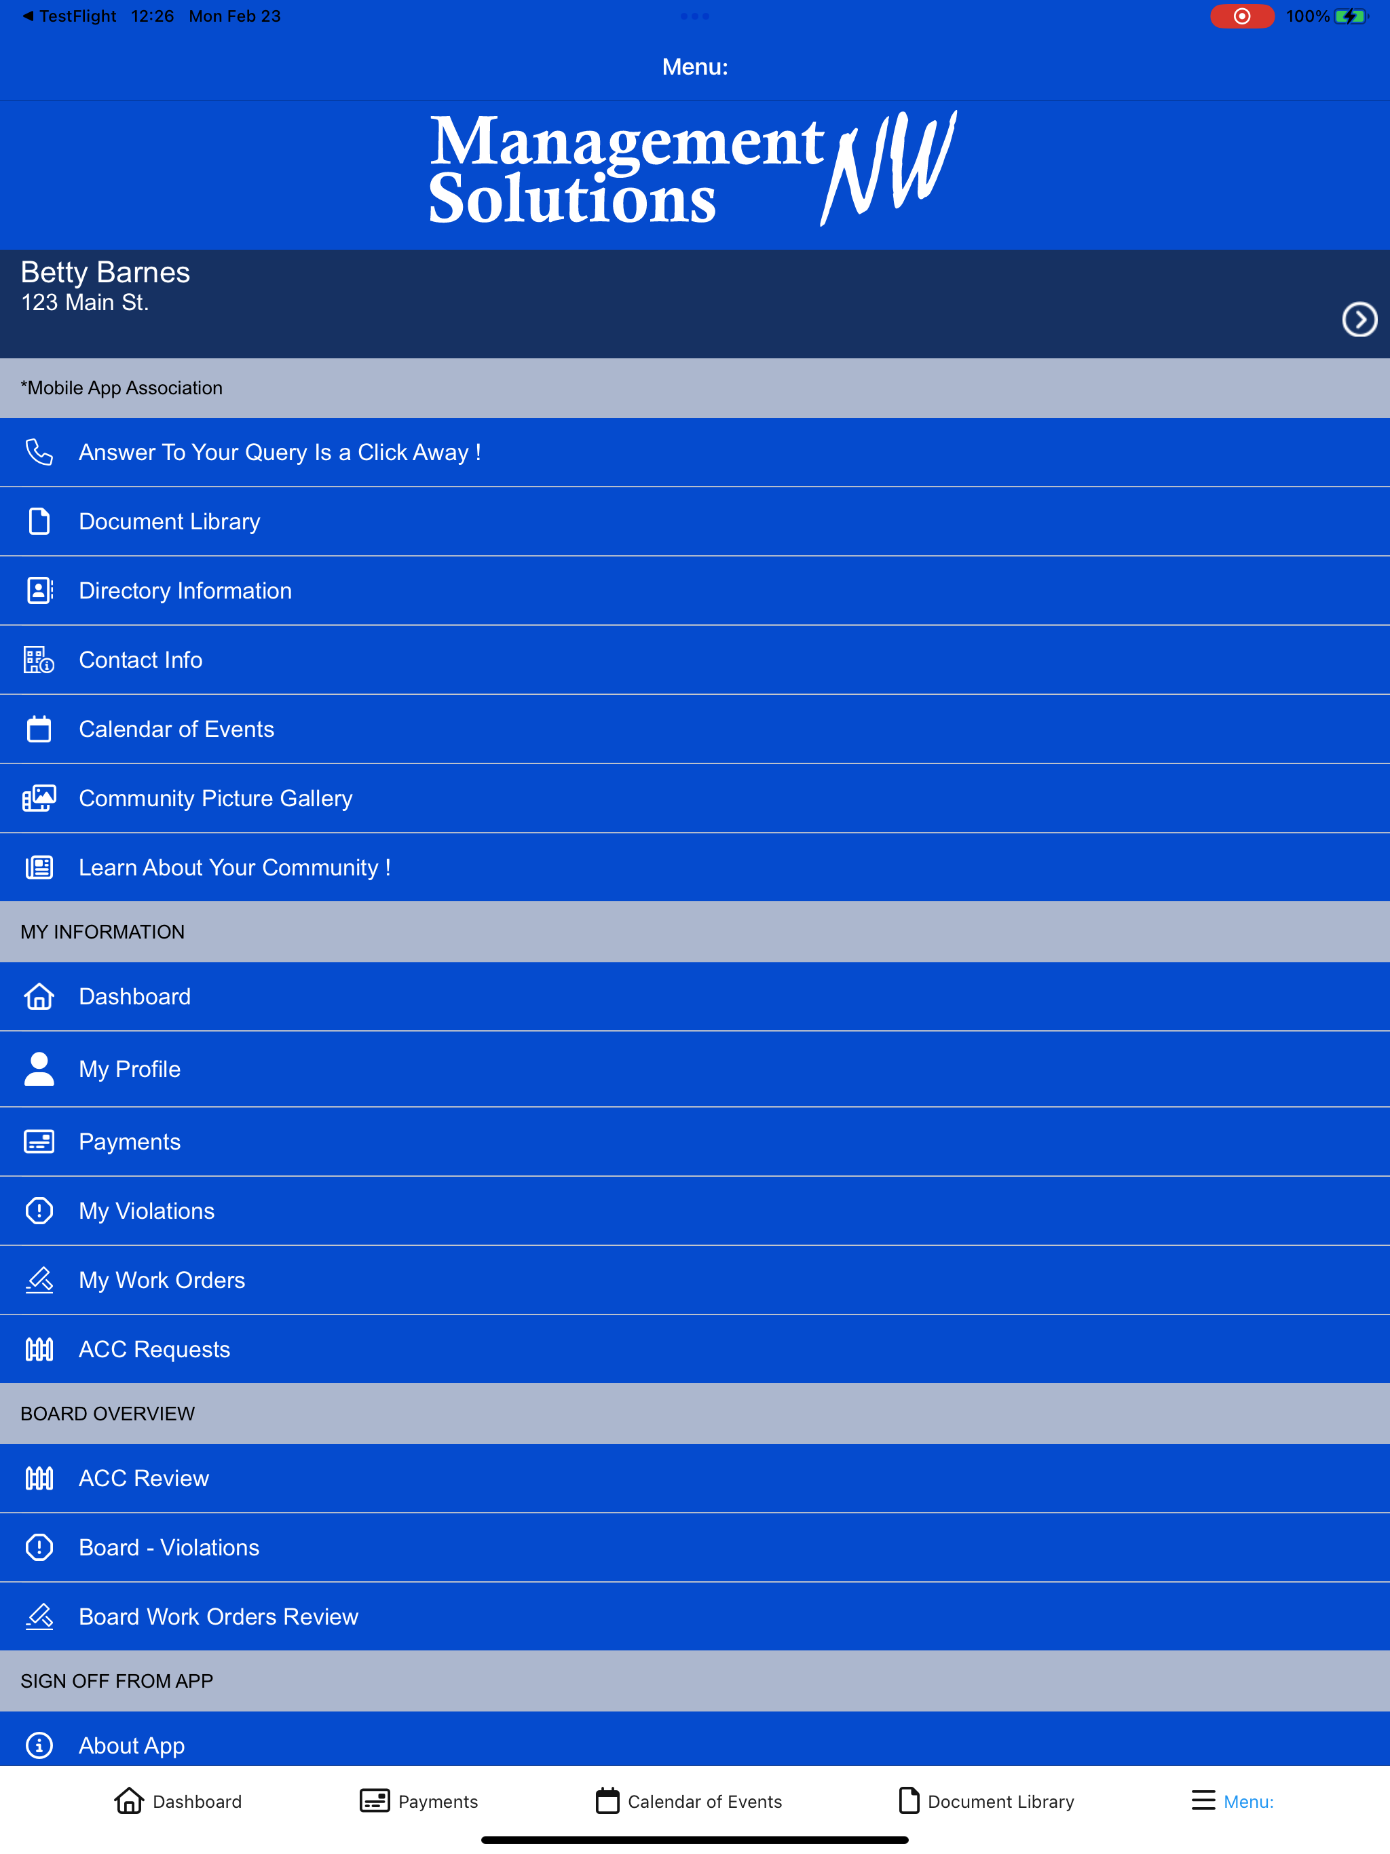Tap the Calendar of Events icon in menu list
Viewport: 1390px width, 1854px height.
coord(39,730)
